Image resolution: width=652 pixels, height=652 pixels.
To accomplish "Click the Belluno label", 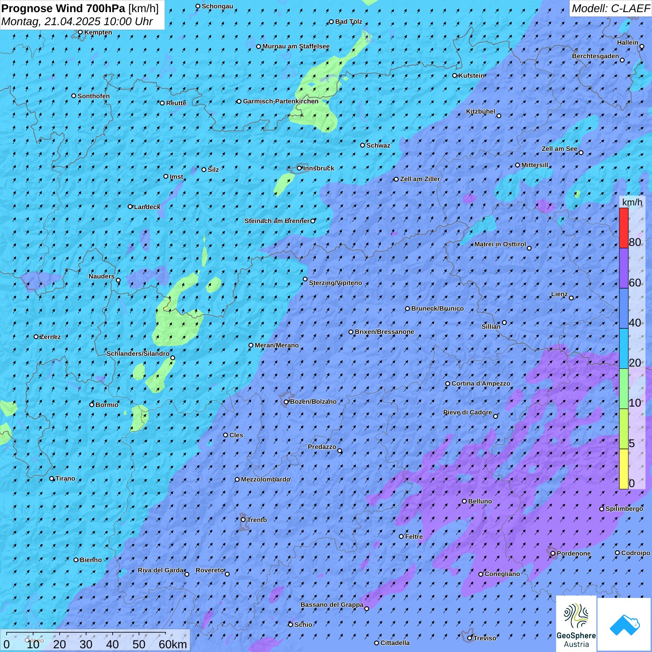I will (x=480, y=501).
